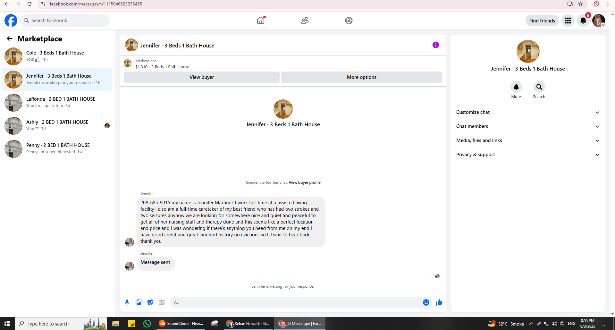Choose a GIF icon
This screenshot has height=330, width=615.
click(162, 302)
